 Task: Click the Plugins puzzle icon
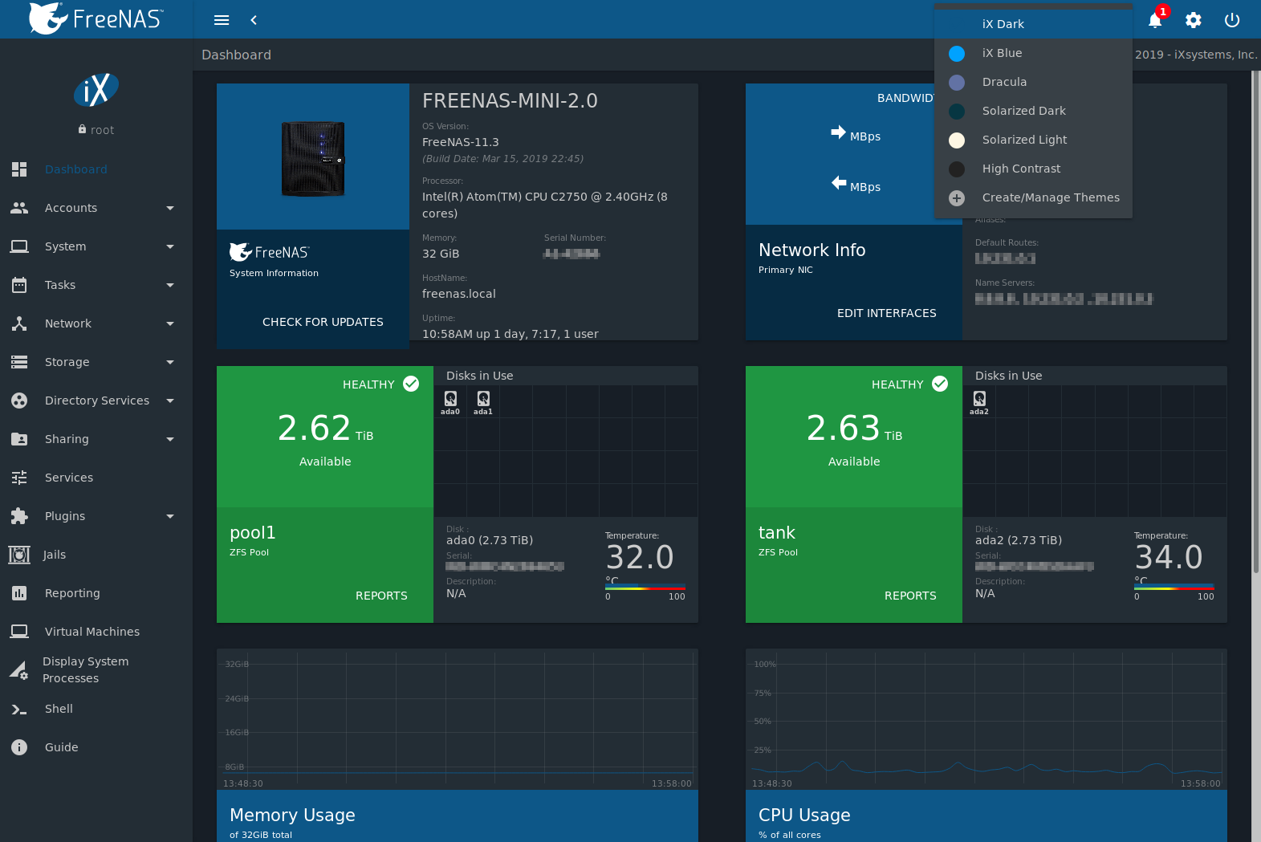[19, 516]
